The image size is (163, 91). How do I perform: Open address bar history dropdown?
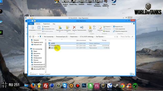pos(115,37)
